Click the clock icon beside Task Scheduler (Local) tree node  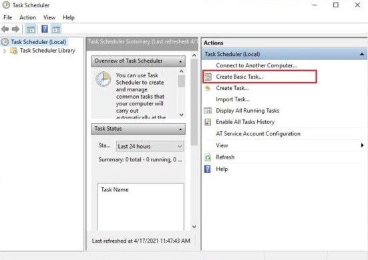click(5, 42)
